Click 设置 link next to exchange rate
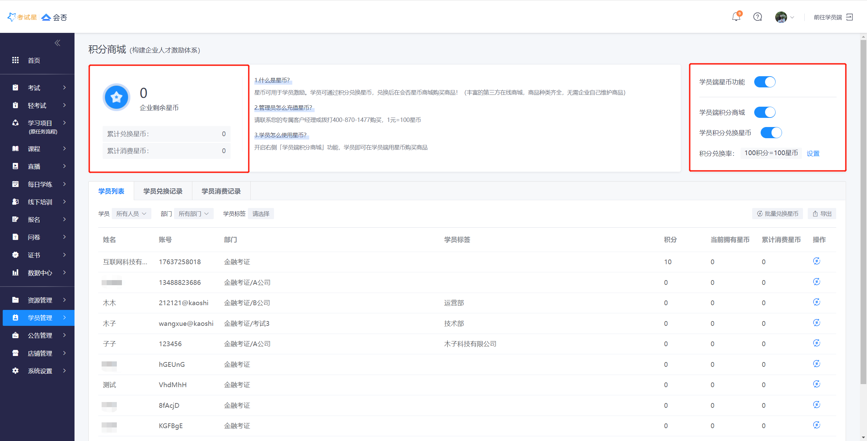Screen dimensions: 867x441 [813, 153]
